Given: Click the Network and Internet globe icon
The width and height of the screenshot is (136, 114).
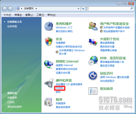Looking at the screenshot, I should click(x=49, y=64).
